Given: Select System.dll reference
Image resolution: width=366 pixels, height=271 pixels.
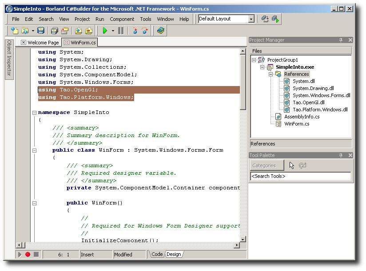Looking at the screenshot, I should click(x=304, y=81).
